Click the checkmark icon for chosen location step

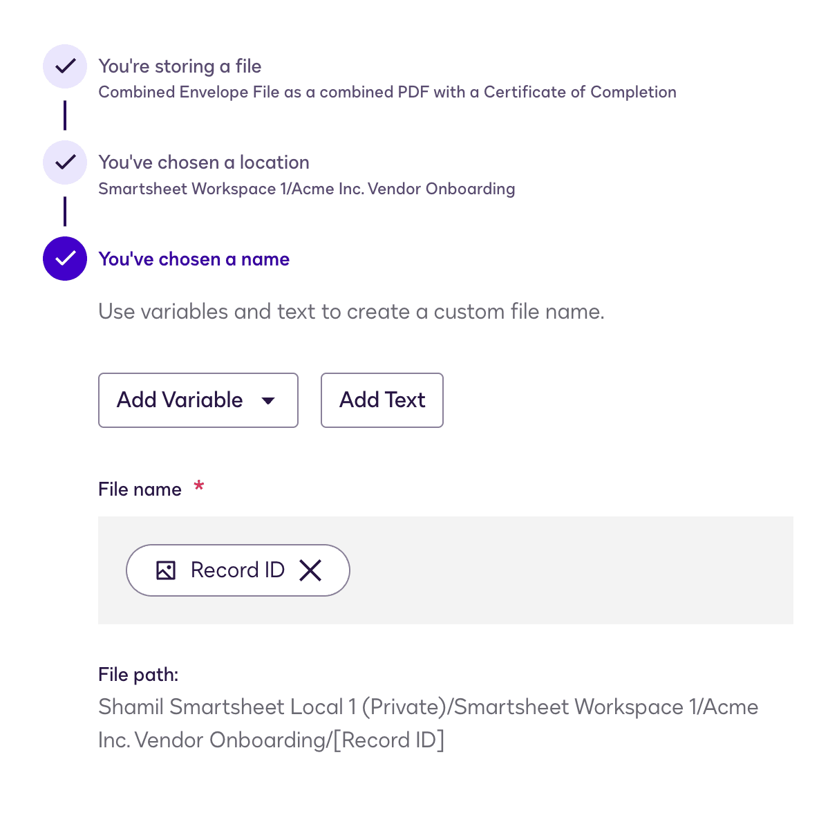pos(65,162)
